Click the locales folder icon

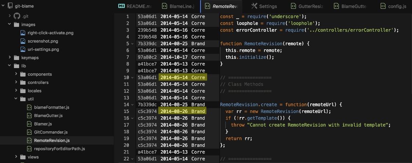click(23, 91)
